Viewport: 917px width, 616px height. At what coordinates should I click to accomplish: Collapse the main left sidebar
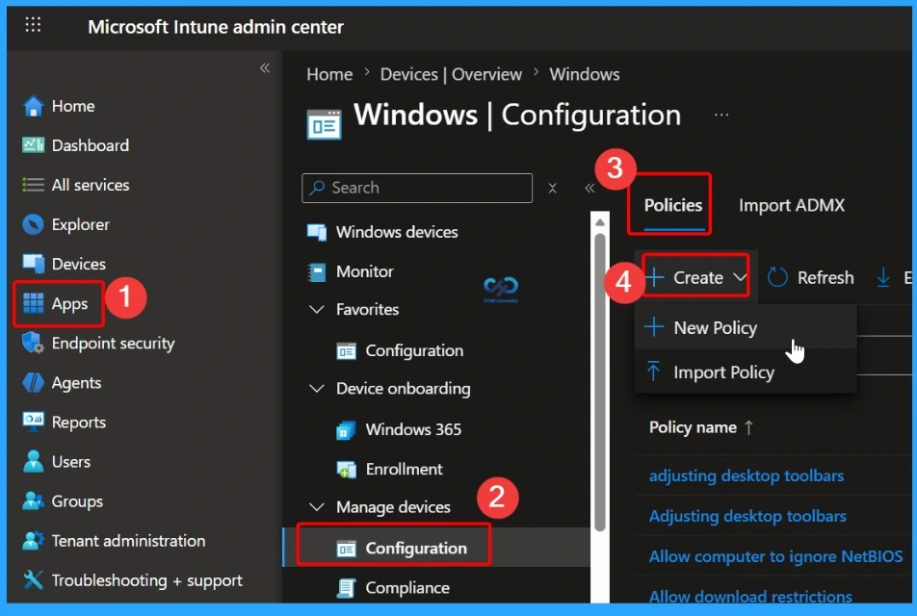[265, 68]
